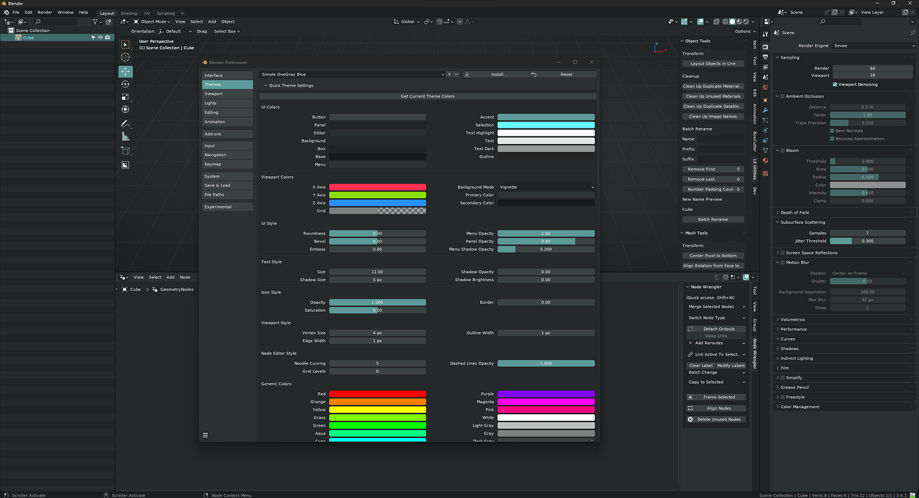Open the Render Engine dropdown
The height and width of the screenshot is (498, 919).
click(874, 46)
